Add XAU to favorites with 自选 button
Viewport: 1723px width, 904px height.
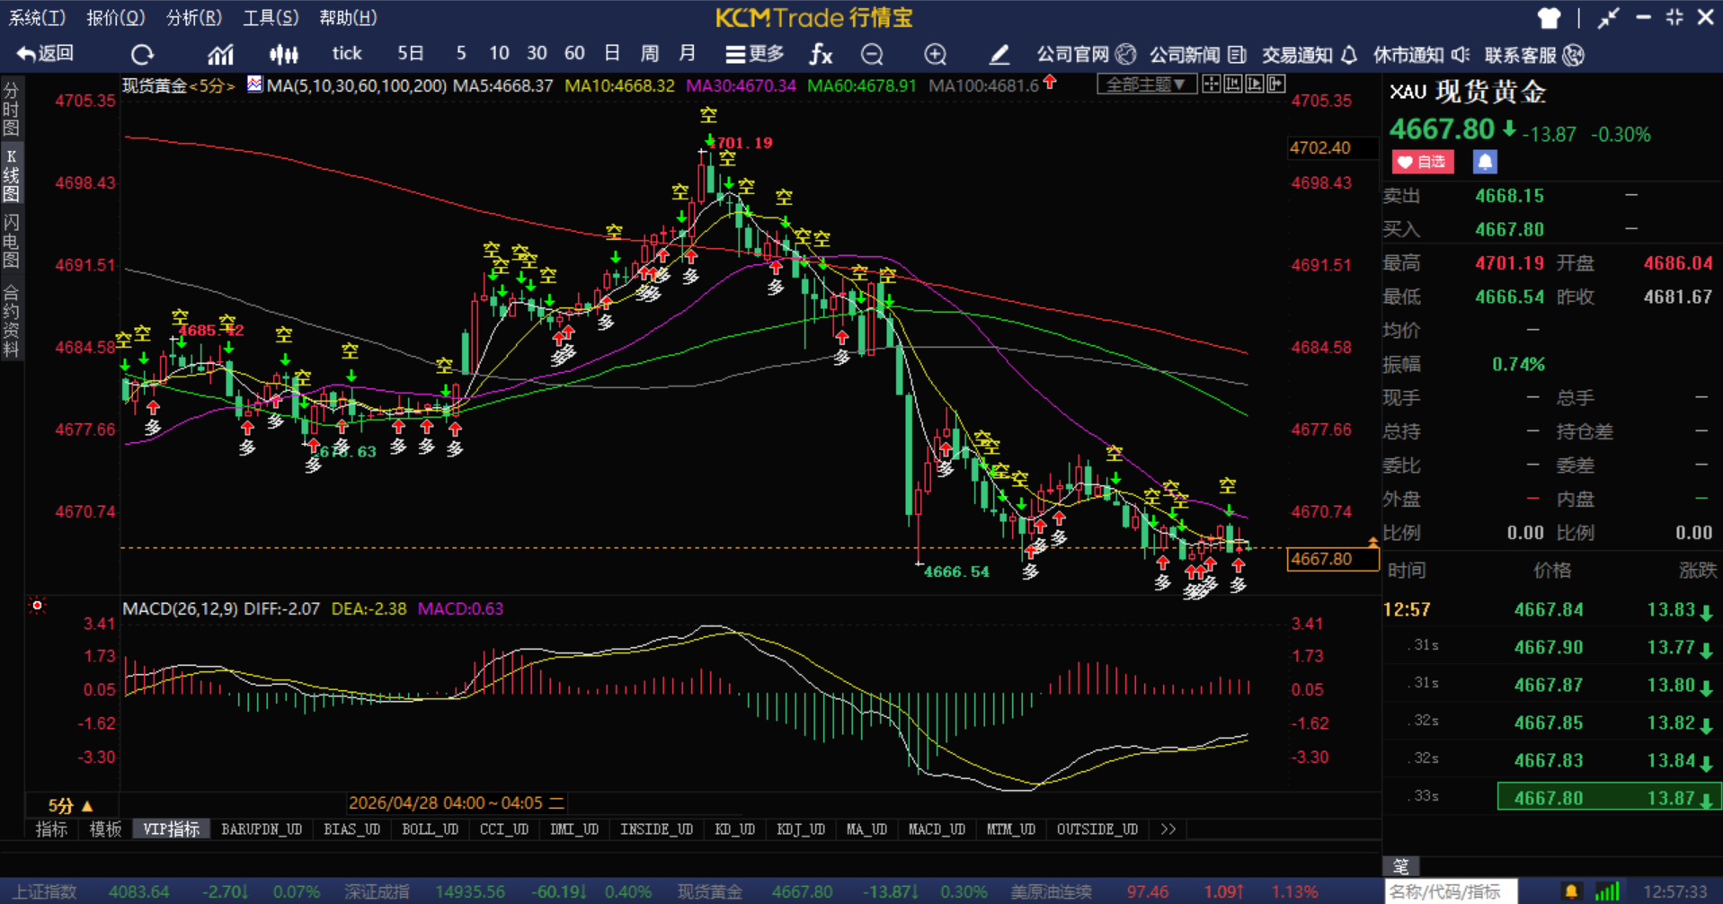click(1423, 162)
